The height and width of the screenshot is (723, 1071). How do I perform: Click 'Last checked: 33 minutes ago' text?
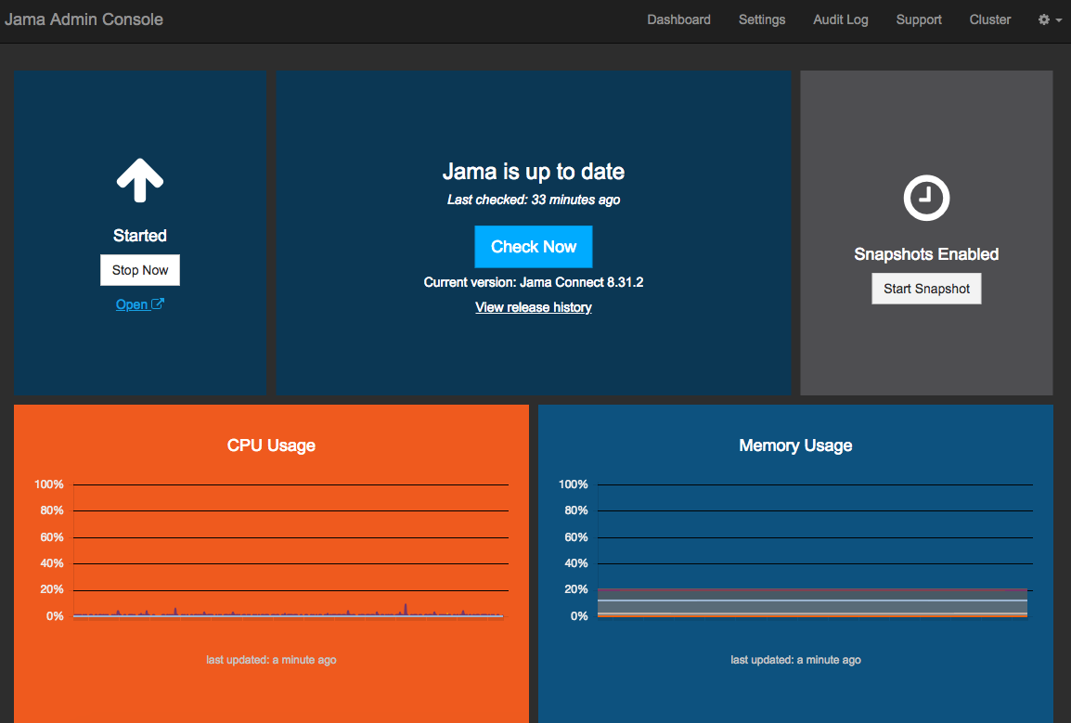coord(534,200)
